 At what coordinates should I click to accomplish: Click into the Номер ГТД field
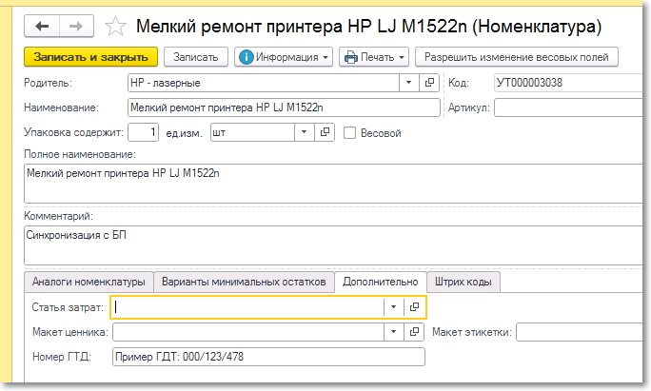(x=267, y=358)
